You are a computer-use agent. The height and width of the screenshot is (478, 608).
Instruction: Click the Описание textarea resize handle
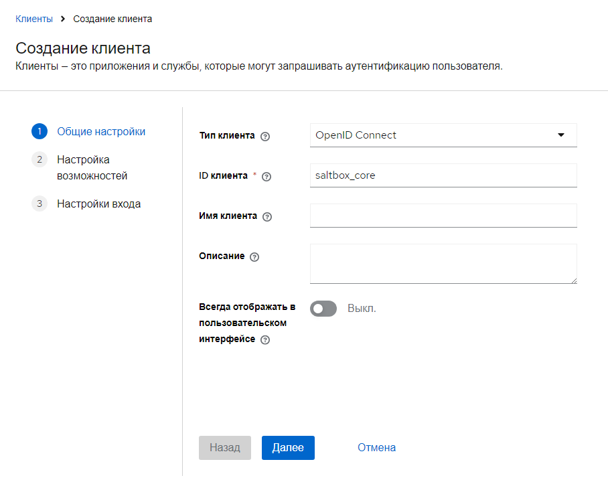click(x=573, y=280)
